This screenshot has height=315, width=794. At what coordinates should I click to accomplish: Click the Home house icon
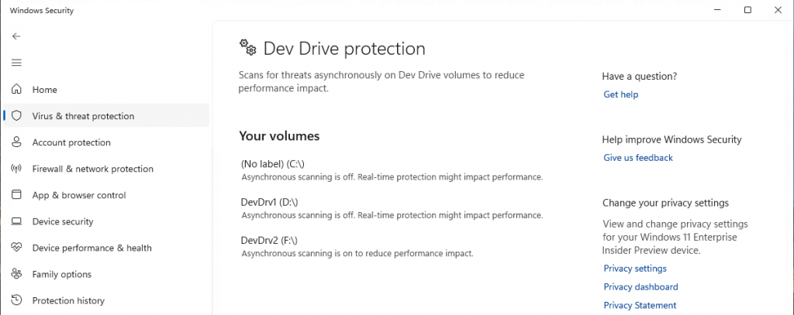[16, 90]
